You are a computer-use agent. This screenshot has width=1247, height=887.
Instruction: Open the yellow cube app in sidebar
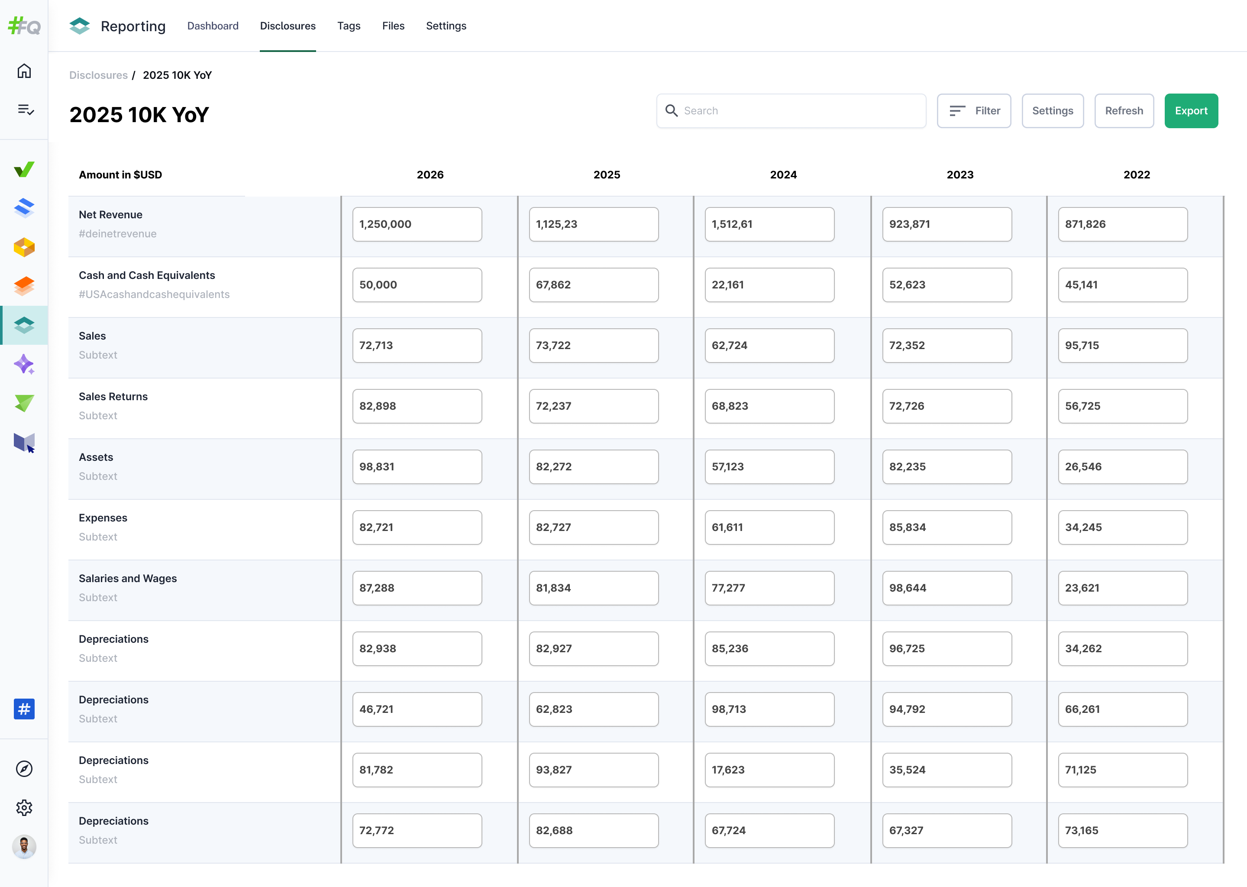click(x=24, y=247)
